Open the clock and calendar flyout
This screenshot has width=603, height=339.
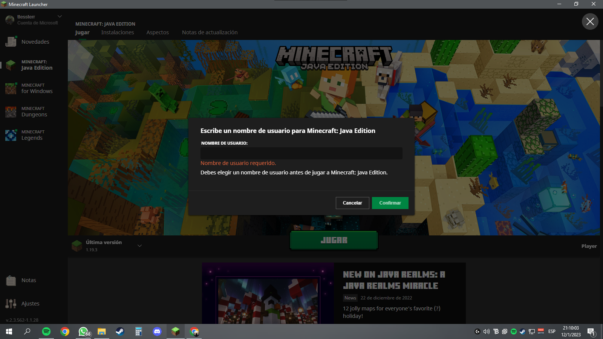coord(571,331)
